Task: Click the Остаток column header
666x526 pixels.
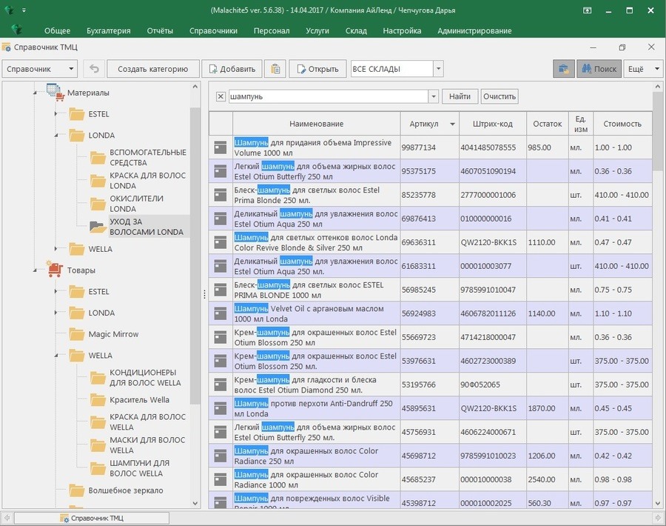Action: pos(548,124)
